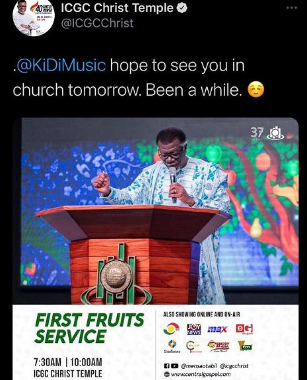Click the @mensaotabil handle on flyer
This screenshot has height=380, width=307.
coord(199,365)
